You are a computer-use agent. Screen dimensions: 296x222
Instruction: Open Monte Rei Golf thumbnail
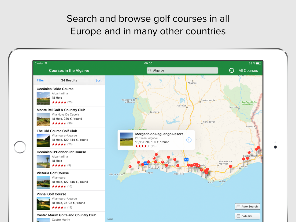coord(43,119)
